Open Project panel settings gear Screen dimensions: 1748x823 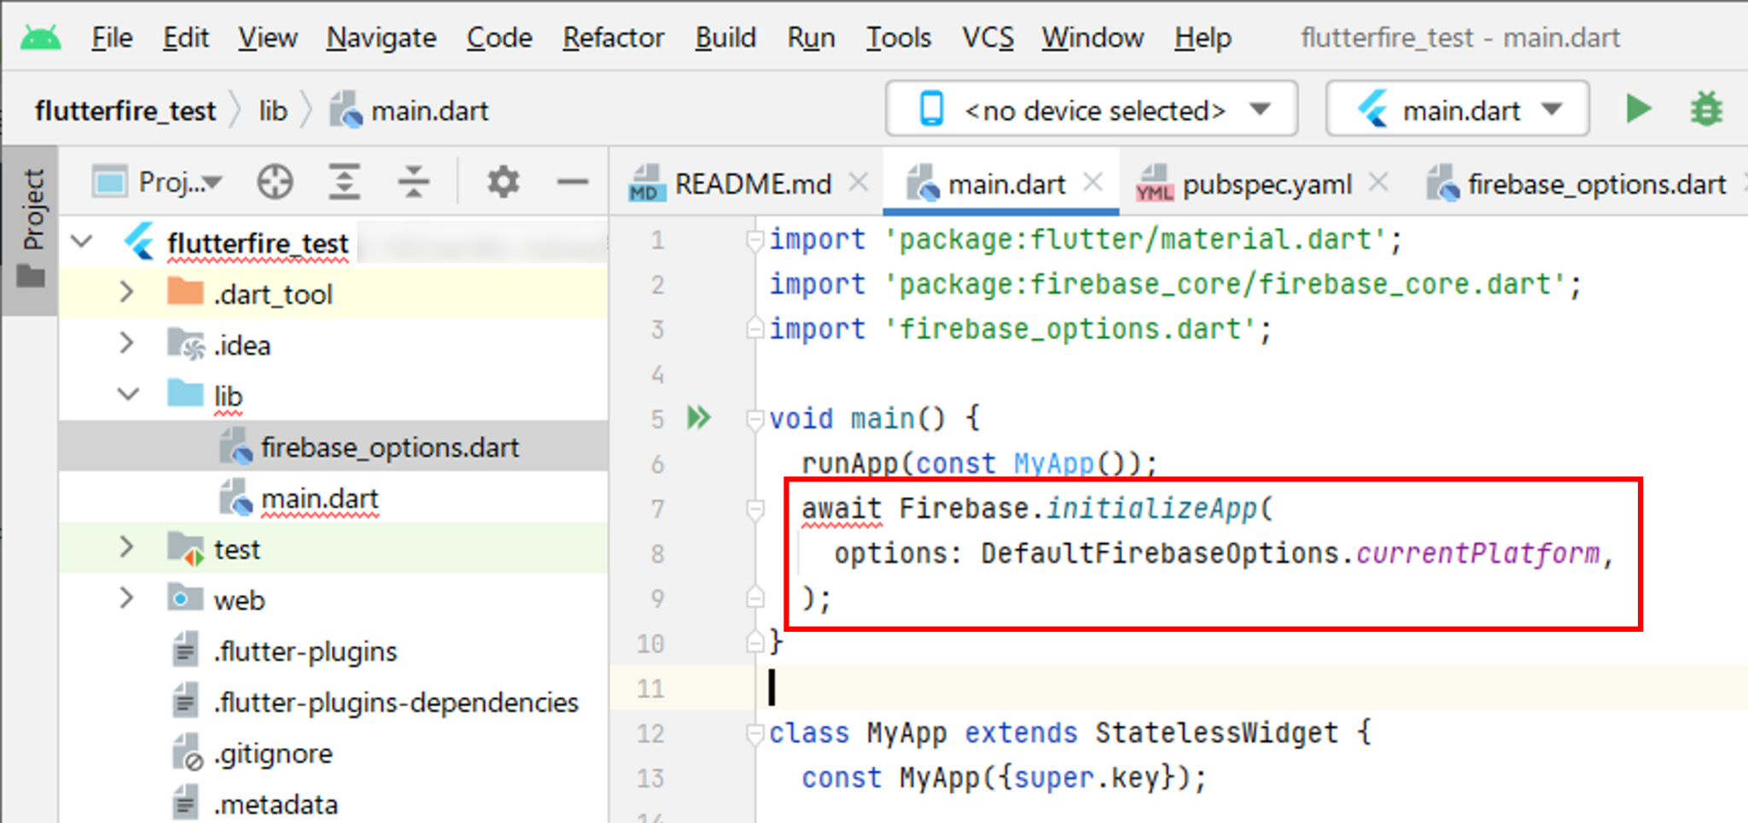point(503,181)
